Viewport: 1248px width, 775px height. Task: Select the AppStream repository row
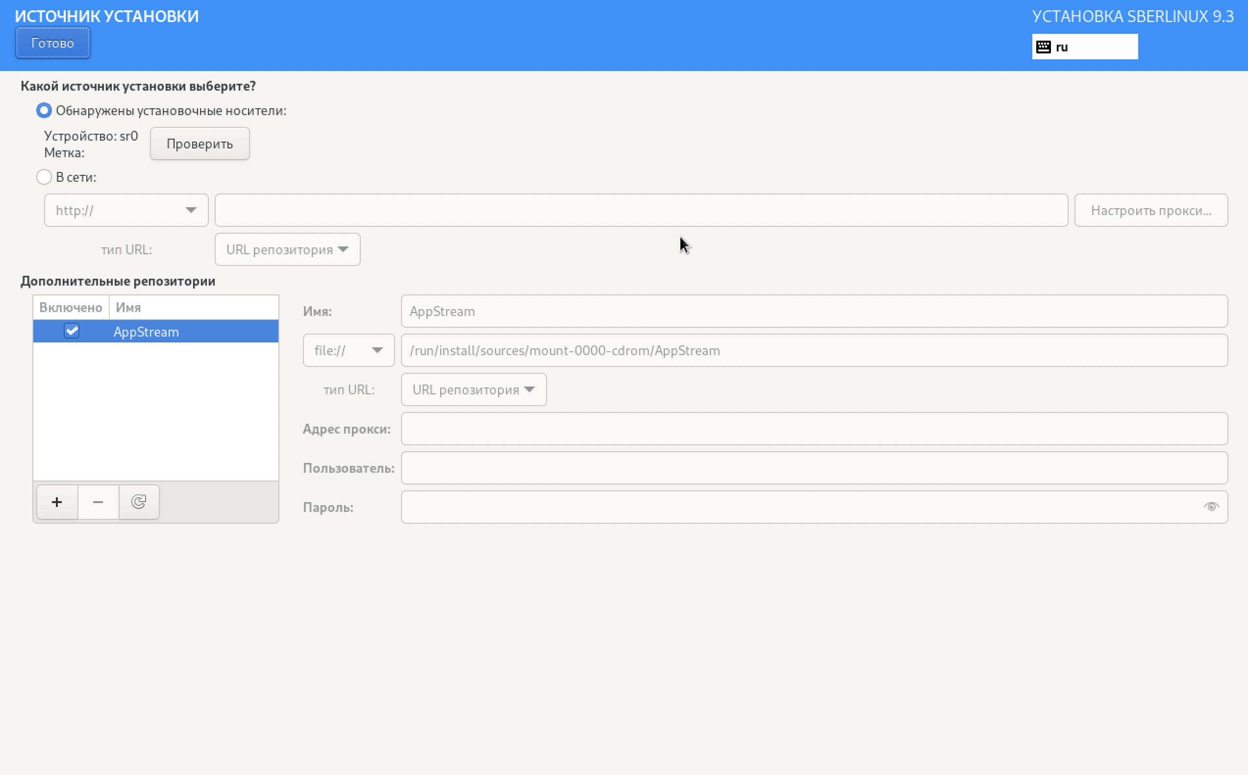point(195,332)
